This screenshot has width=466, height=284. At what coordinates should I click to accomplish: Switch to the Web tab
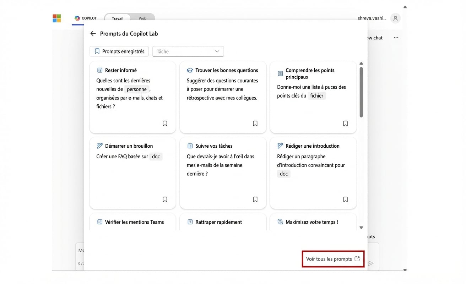click(x=142, y=18)
